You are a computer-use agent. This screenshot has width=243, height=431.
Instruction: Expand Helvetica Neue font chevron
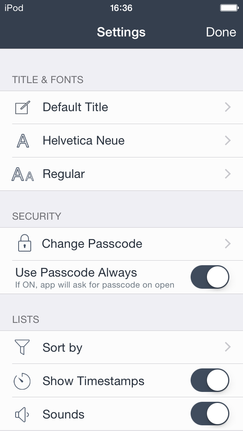click(228, 141)
